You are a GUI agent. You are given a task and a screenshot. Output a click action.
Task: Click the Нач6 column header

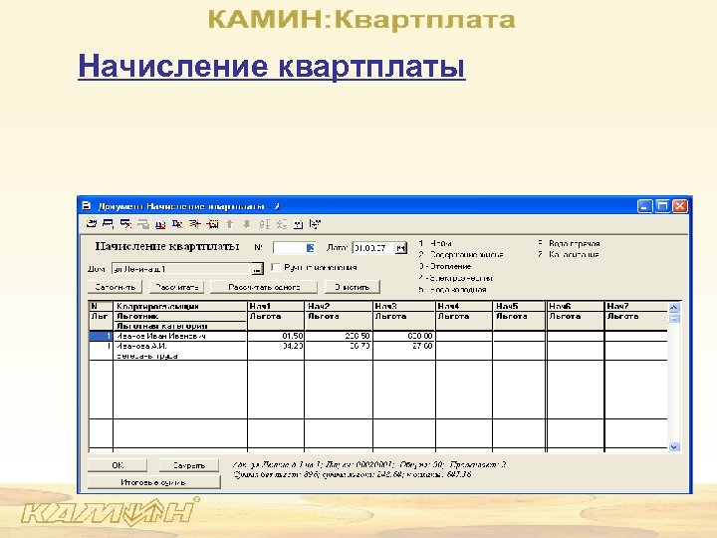[576, 306]
